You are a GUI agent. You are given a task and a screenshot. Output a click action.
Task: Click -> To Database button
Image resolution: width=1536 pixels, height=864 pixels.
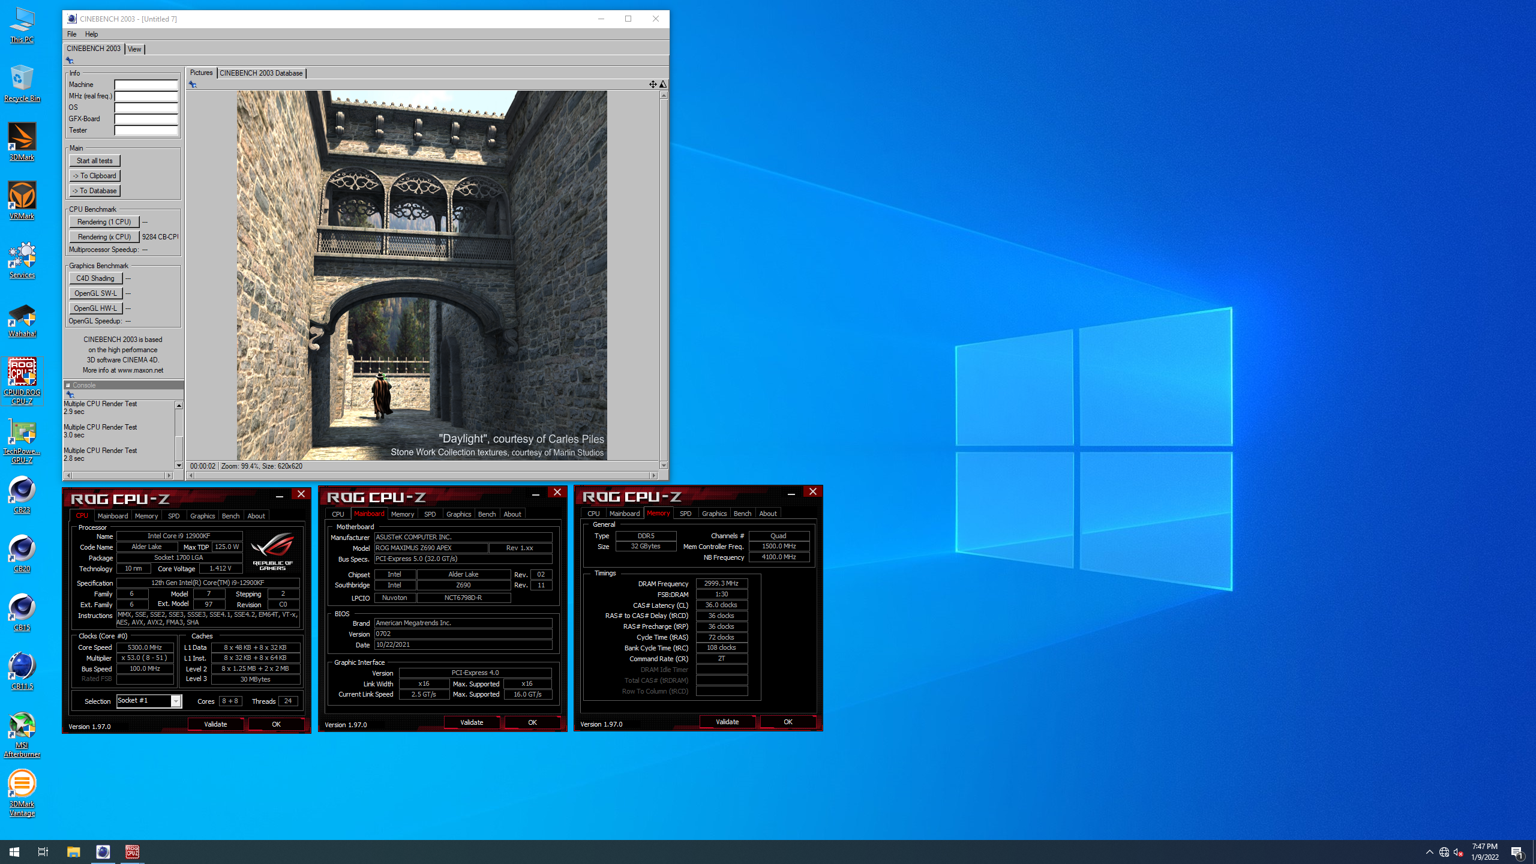(x=95, y=191)
